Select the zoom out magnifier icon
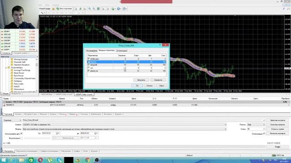The image size is (291, 163). pos(94,9)
